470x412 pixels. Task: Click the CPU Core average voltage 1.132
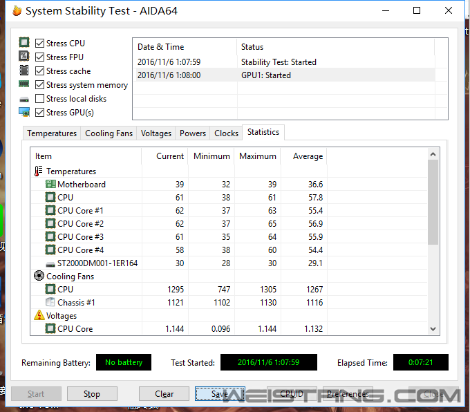coord(314,329)
